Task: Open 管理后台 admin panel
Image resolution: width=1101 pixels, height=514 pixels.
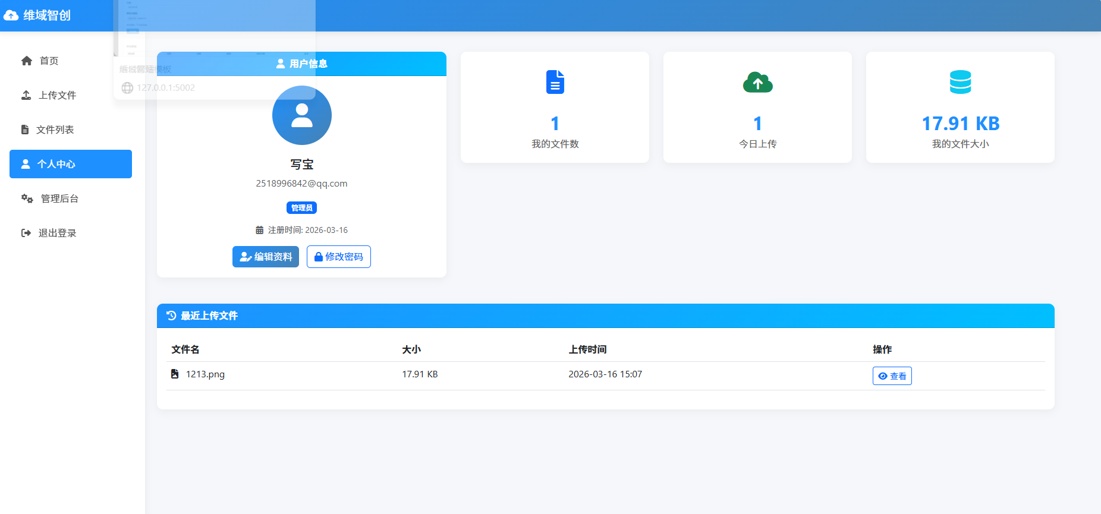Action: (x=71, y=198)
